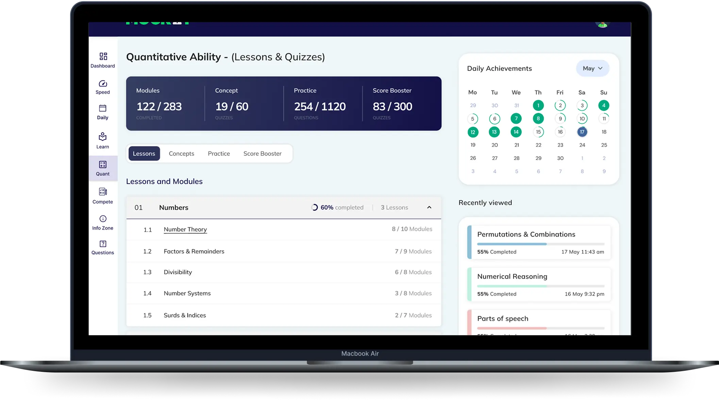Open the Factors & Remainders lesson
Screen dimensions: 719x400
pyautogui.click(x=194, y=251)
